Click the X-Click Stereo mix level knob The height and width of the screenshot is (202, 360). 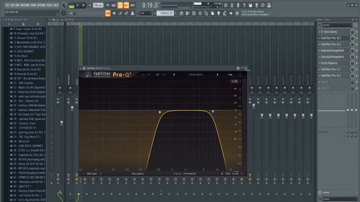coord(352,32)
